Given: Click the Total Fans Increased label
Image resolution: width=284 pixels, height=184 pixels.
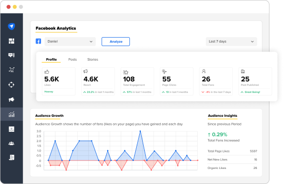Looking at the screenshot, I should [x=223, y=140].
